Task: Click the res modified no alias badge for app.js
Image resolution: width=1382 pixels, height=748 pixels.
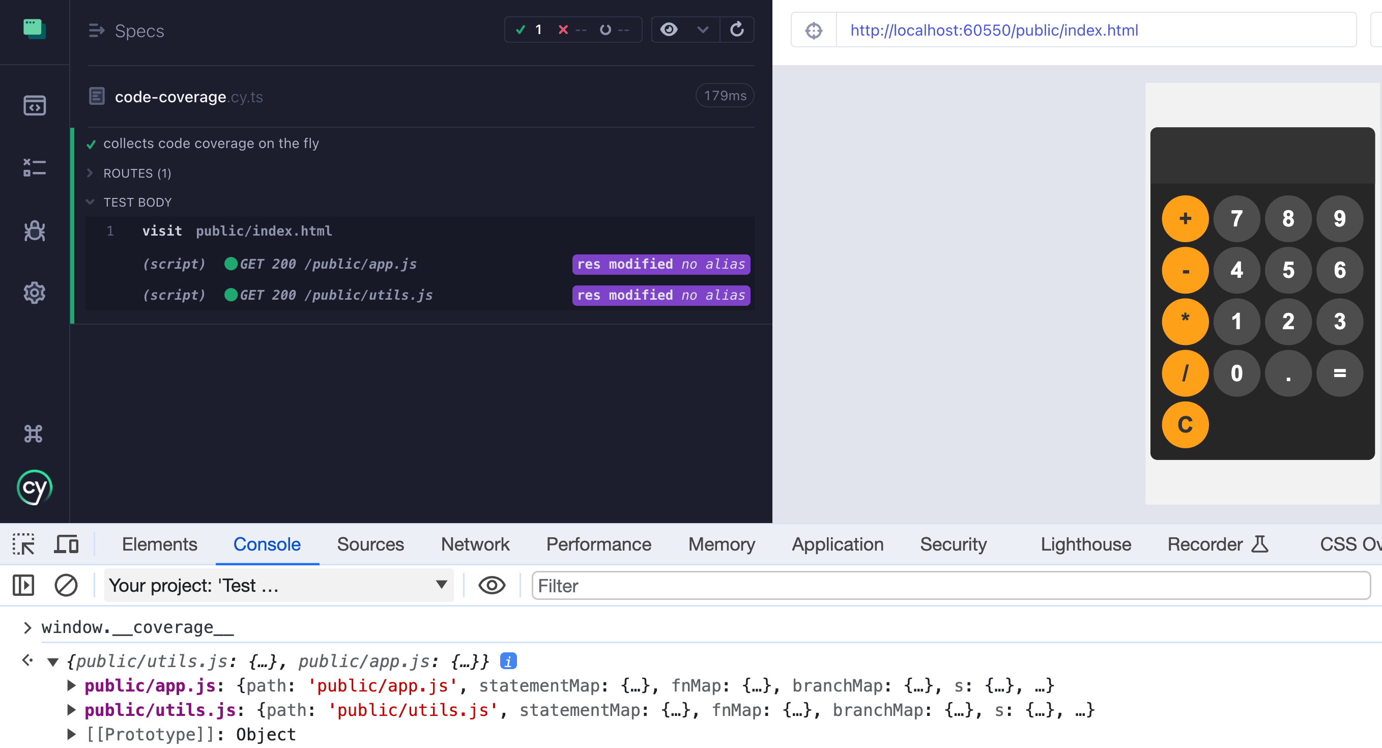Action: coord(659,265)
